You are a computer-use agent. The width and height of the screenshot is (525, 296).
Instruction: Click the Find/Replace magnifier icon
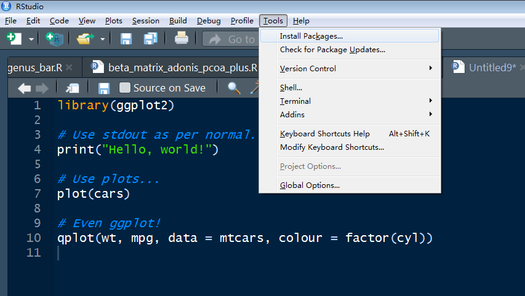click(234, 88)
